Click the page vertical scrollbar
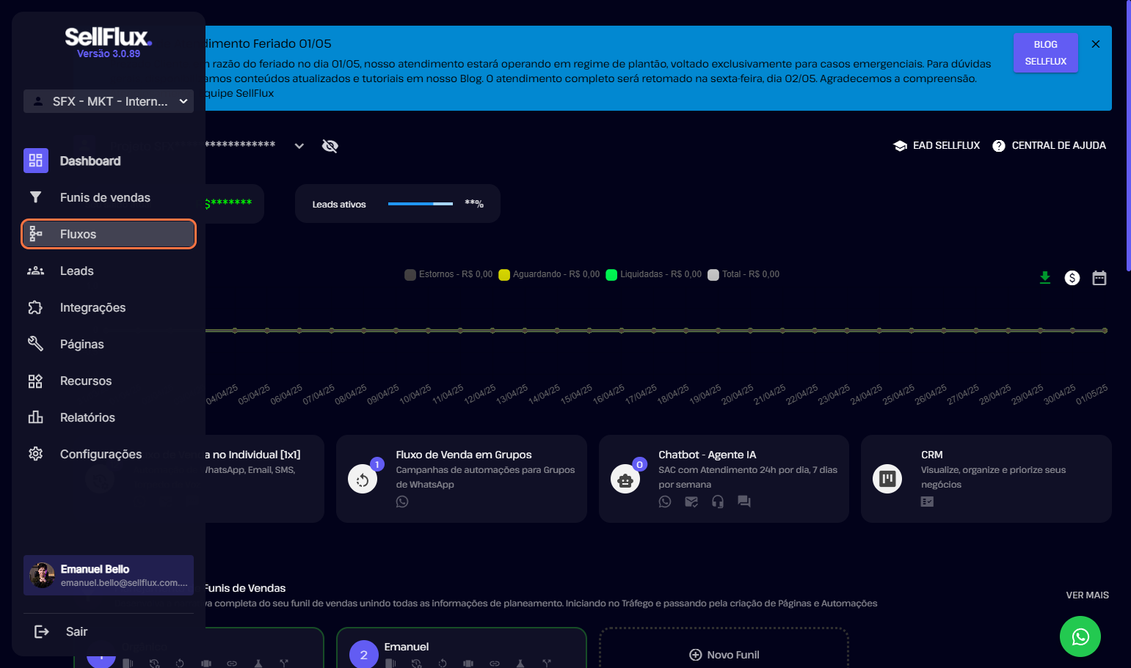The width and height of the screenshot is (1131, 668). (1128, 136)
